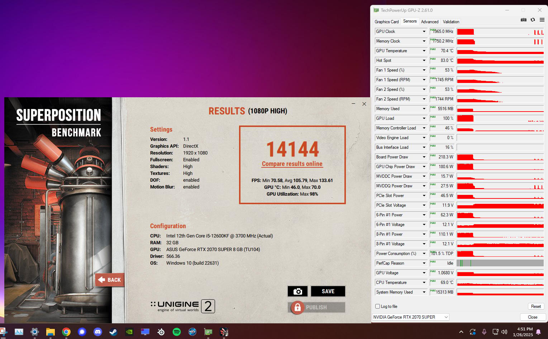This screenshot has height=339, width=548.
Task: Expand the CPU Temperature sensor dropdown
Action: pyautogui.click(x=424, y=282)
